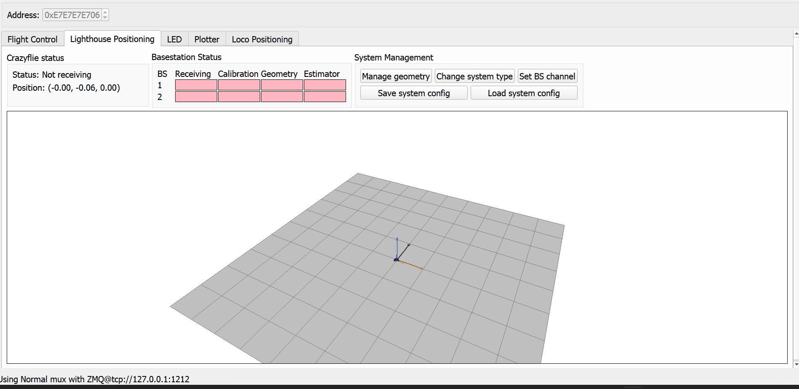Click basestation 2 Estimator status cell
Viewport: 799px width, 389px height.
[x=325, y=97]
